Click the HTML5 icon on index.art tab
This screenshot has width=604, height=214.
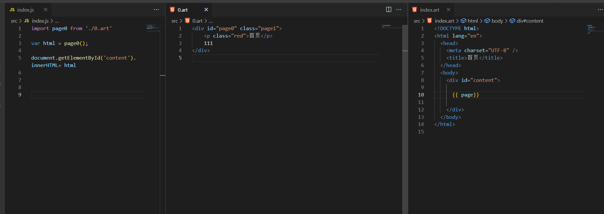point(415,10)
